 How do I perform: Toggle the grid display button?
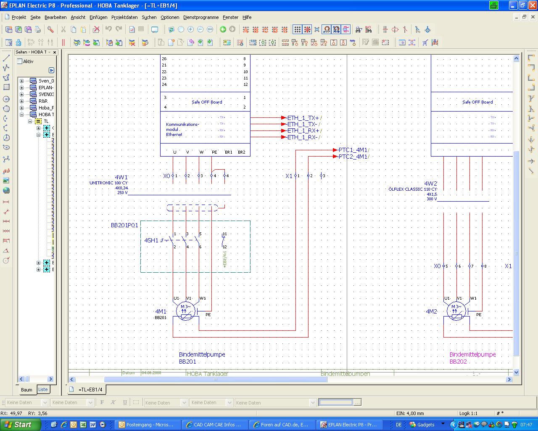(x=297, y=29)
